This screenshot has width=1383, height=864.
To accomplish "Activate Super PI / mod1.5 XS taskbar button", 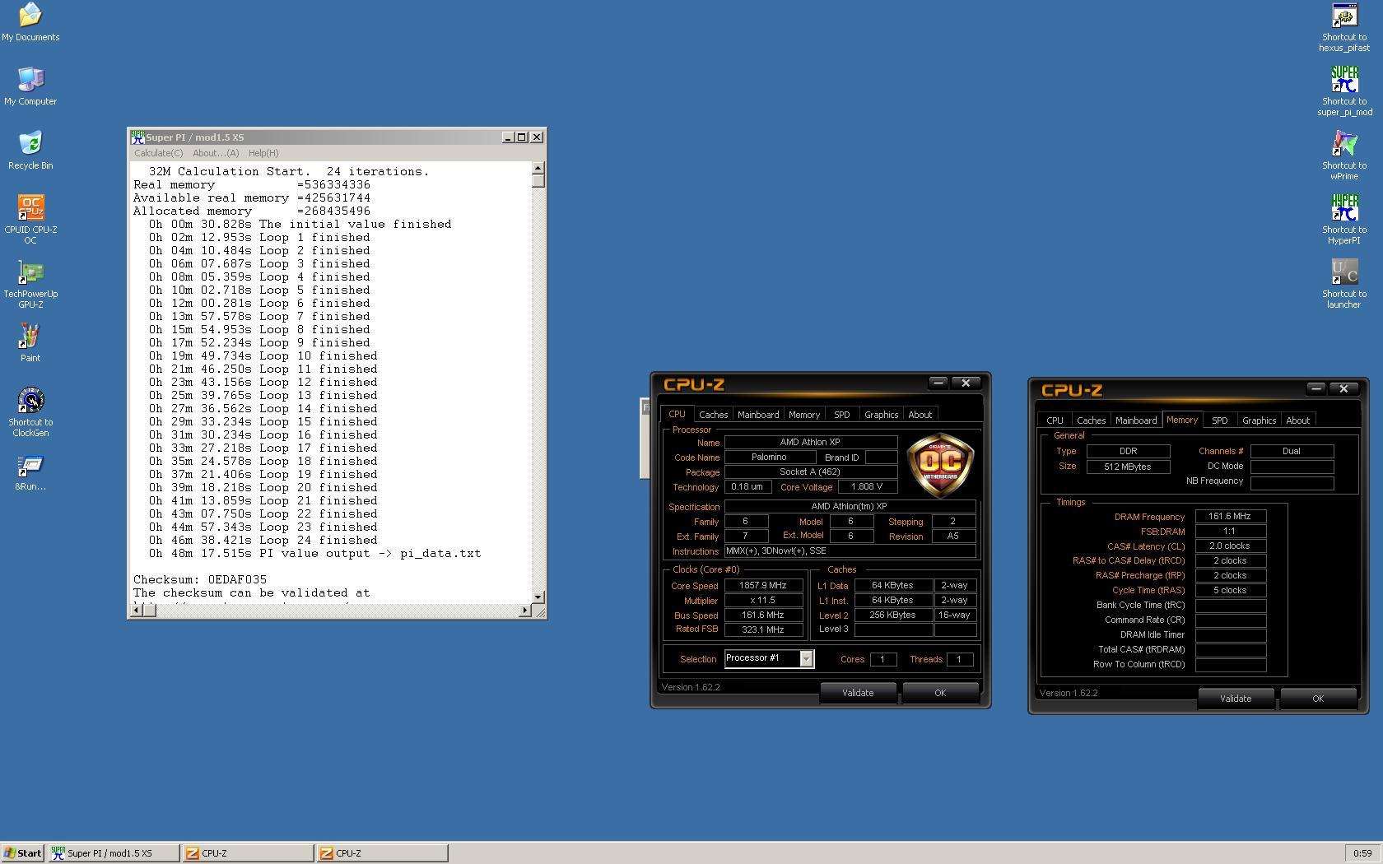I will coord(114,853).
